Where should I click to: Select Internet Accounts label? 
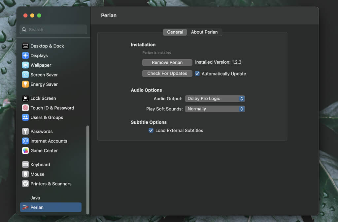(x=49, y=141)
